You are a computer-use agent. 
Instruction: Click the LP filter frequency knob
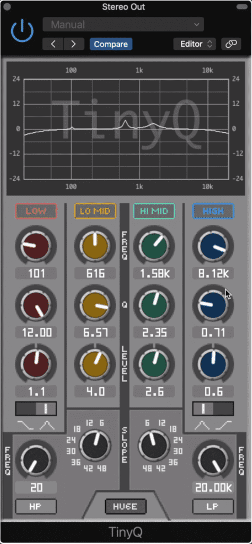[x=213, y=460]
